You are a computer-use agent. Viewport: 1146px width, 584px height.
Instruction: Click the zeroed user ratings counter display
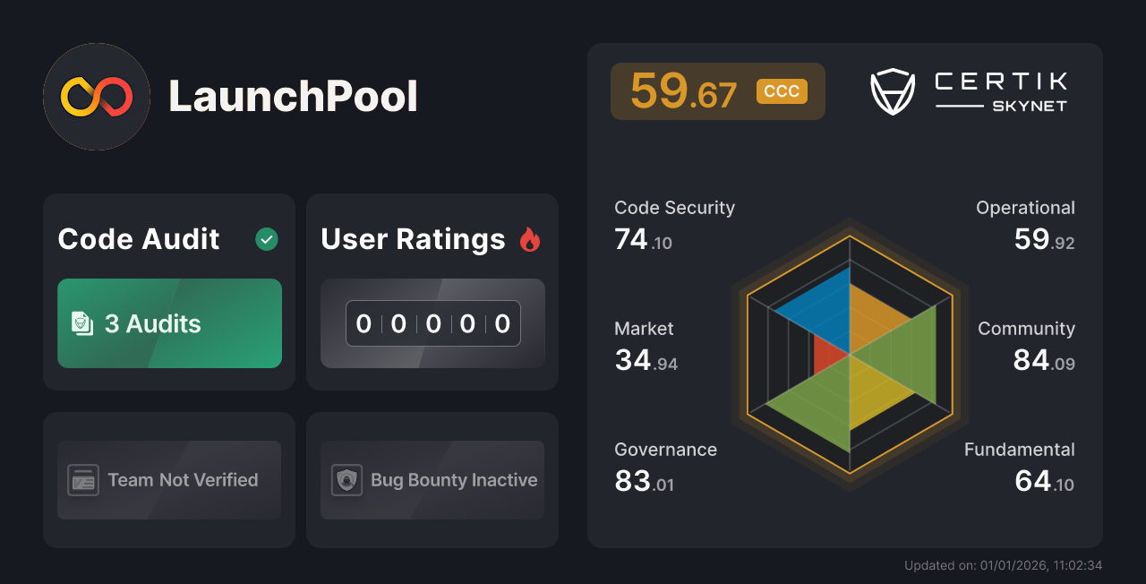click(432, 323)
